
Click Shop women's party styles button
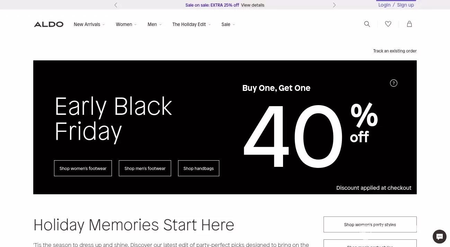[370, 224]
